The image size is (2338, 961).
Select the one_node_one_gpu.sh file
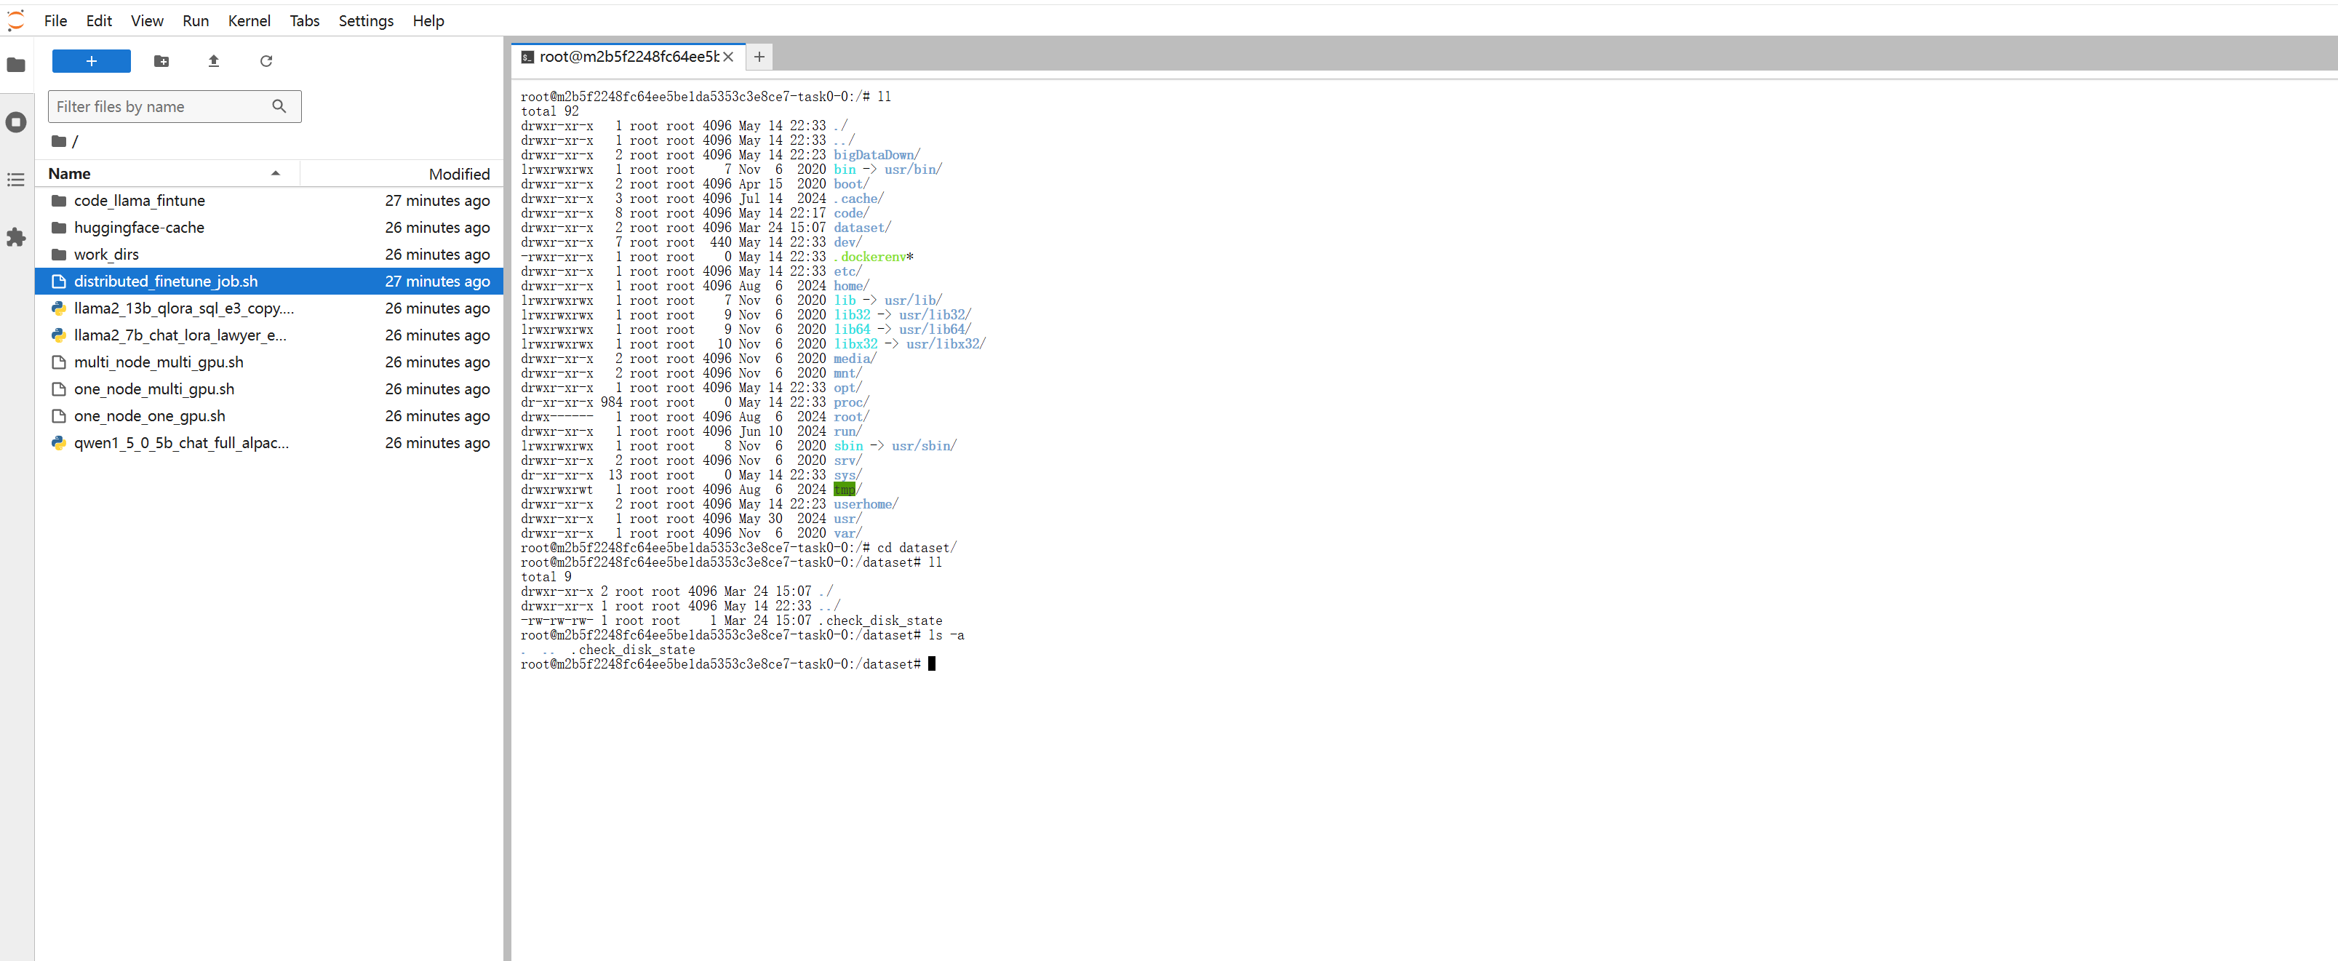point(149,415)
